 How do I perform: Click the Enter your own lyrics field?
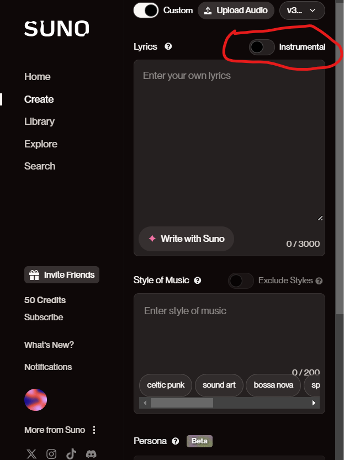[x=229, y=141]
